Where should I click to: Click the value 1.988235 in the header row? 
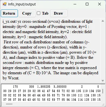44,87
